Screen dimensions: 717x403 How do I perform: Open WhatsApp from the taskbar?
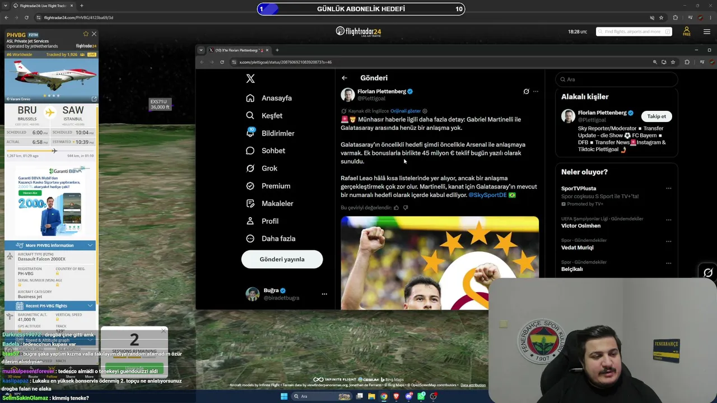tap(421, 396)
